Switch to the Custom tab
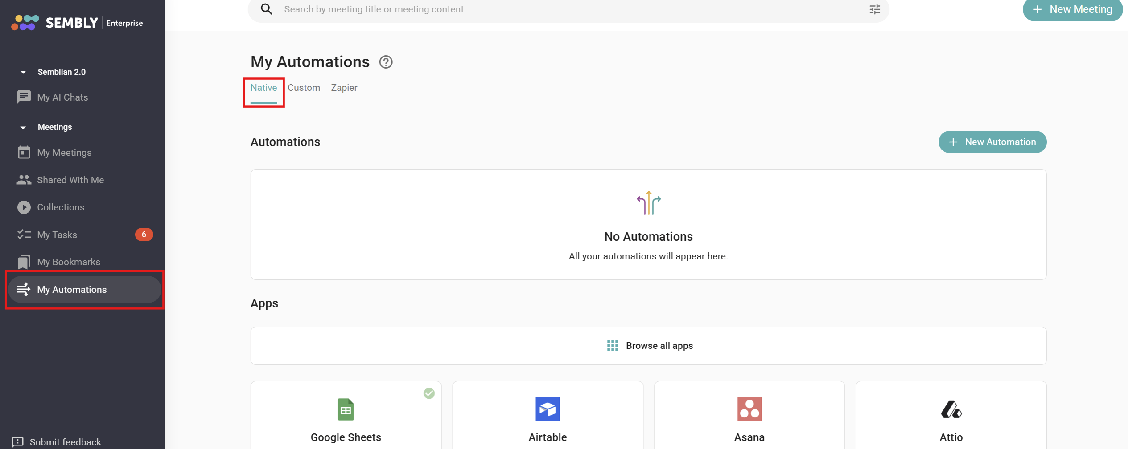Screen dimensions: 1128x449 coord(304,88)
